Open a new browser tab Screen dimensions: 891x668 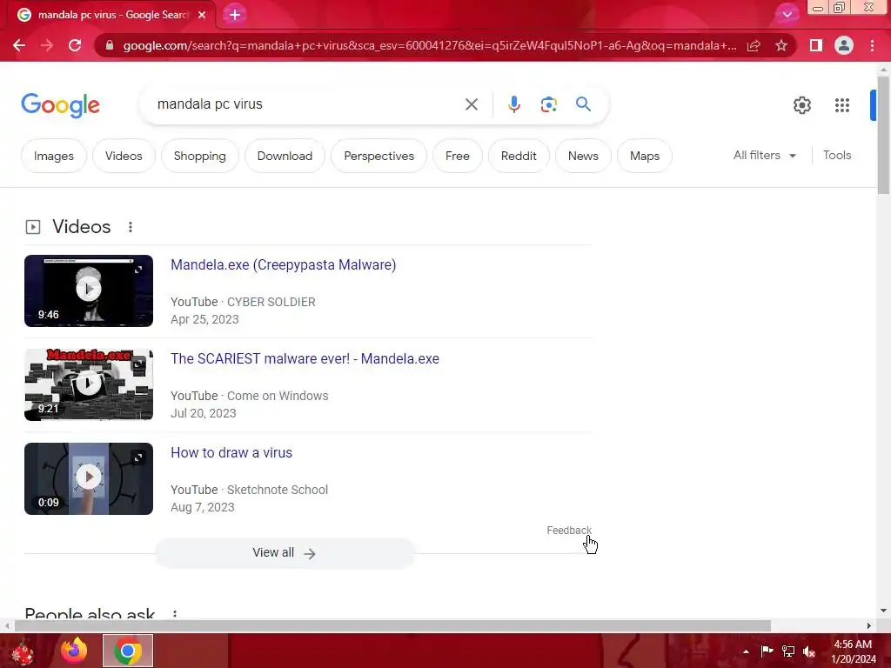235,15
